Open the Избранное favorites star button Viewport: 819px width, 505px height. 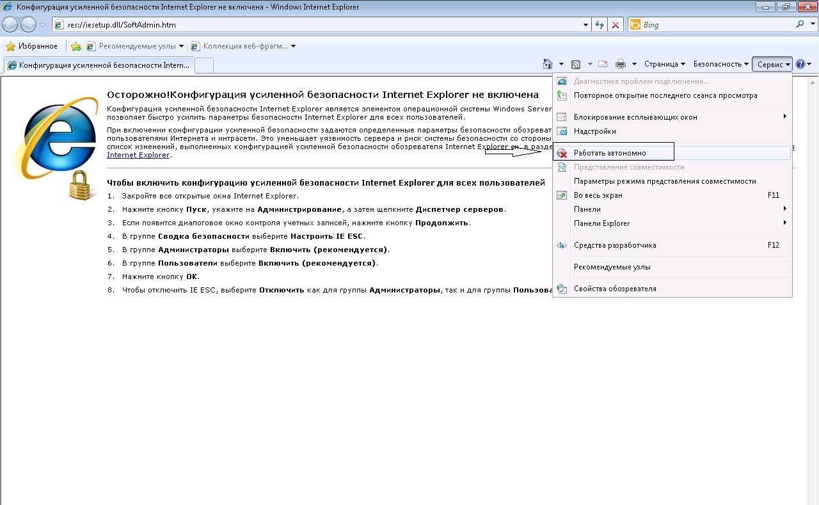31,46
